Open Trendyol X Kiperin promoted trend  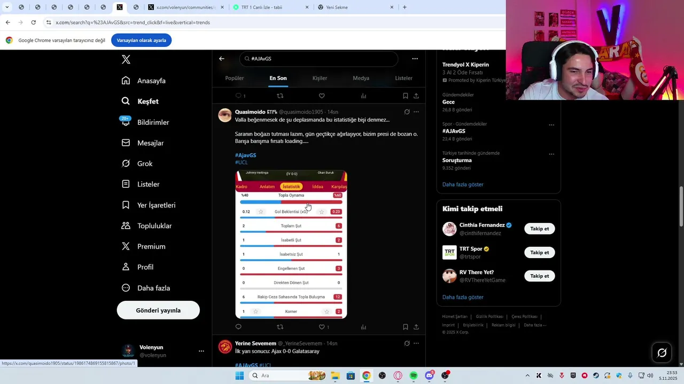465,65
